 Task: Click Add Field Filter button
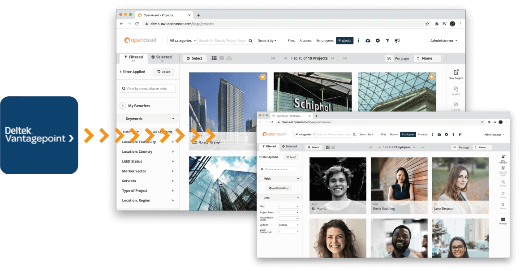click(279, 188)
